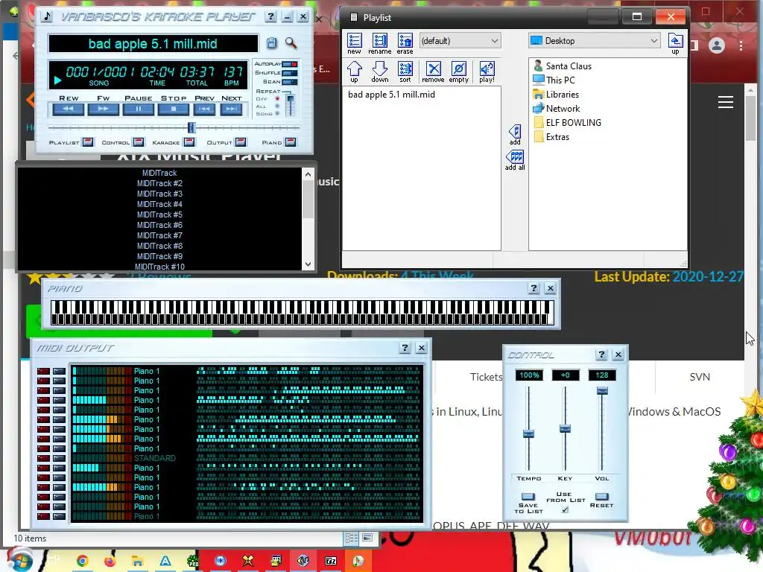
Task: Stop playback with the Stop button
Action: coord(173,109)
